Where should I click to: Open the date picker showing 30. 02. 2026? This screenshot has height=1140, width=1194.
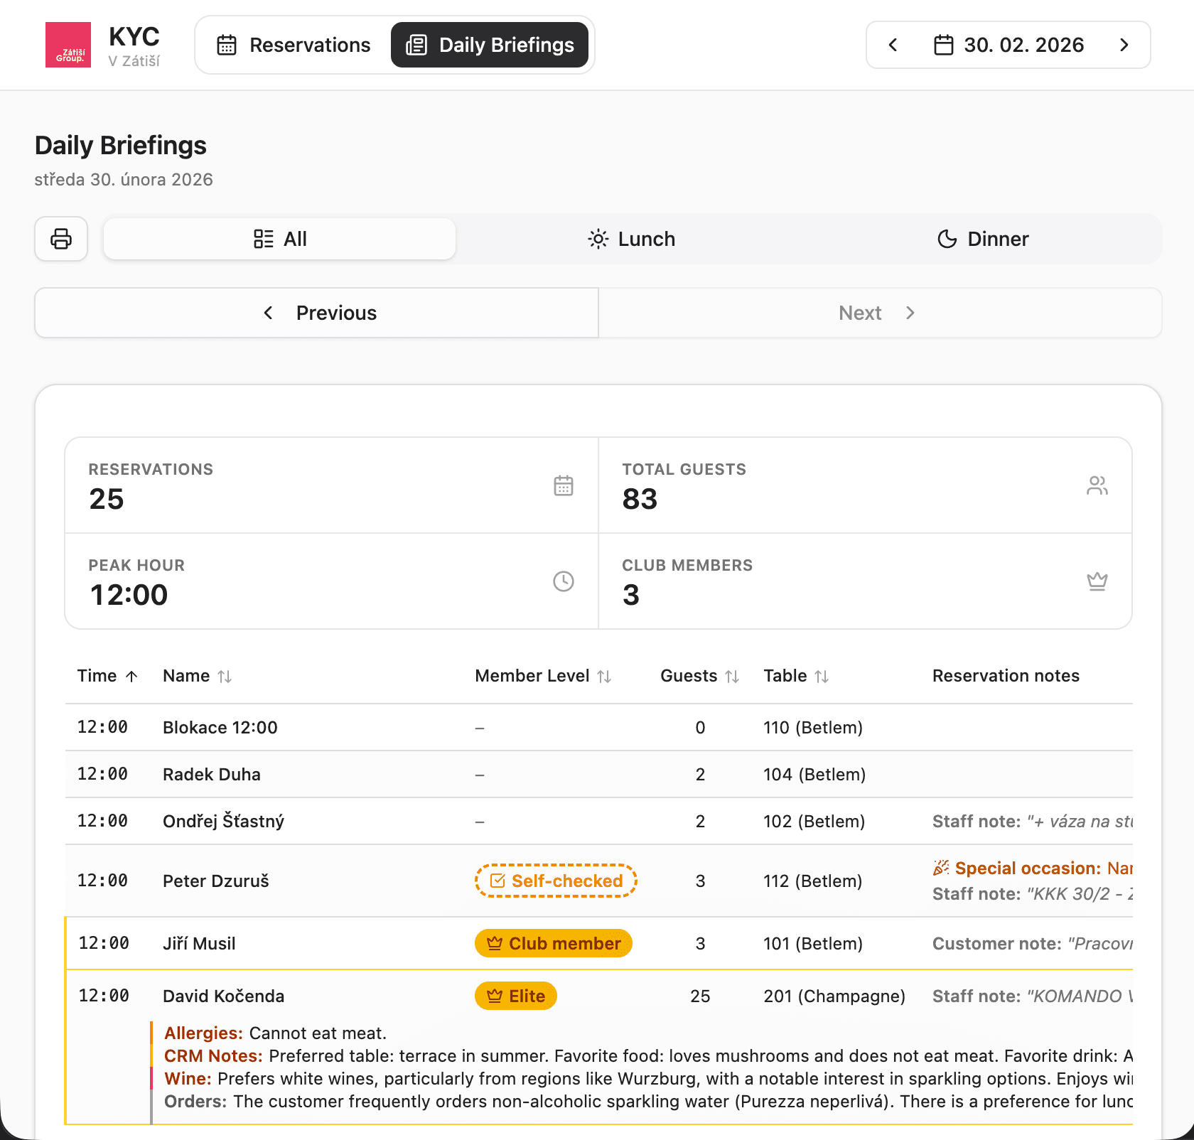pyautogui.click(x=1009, y=44)
